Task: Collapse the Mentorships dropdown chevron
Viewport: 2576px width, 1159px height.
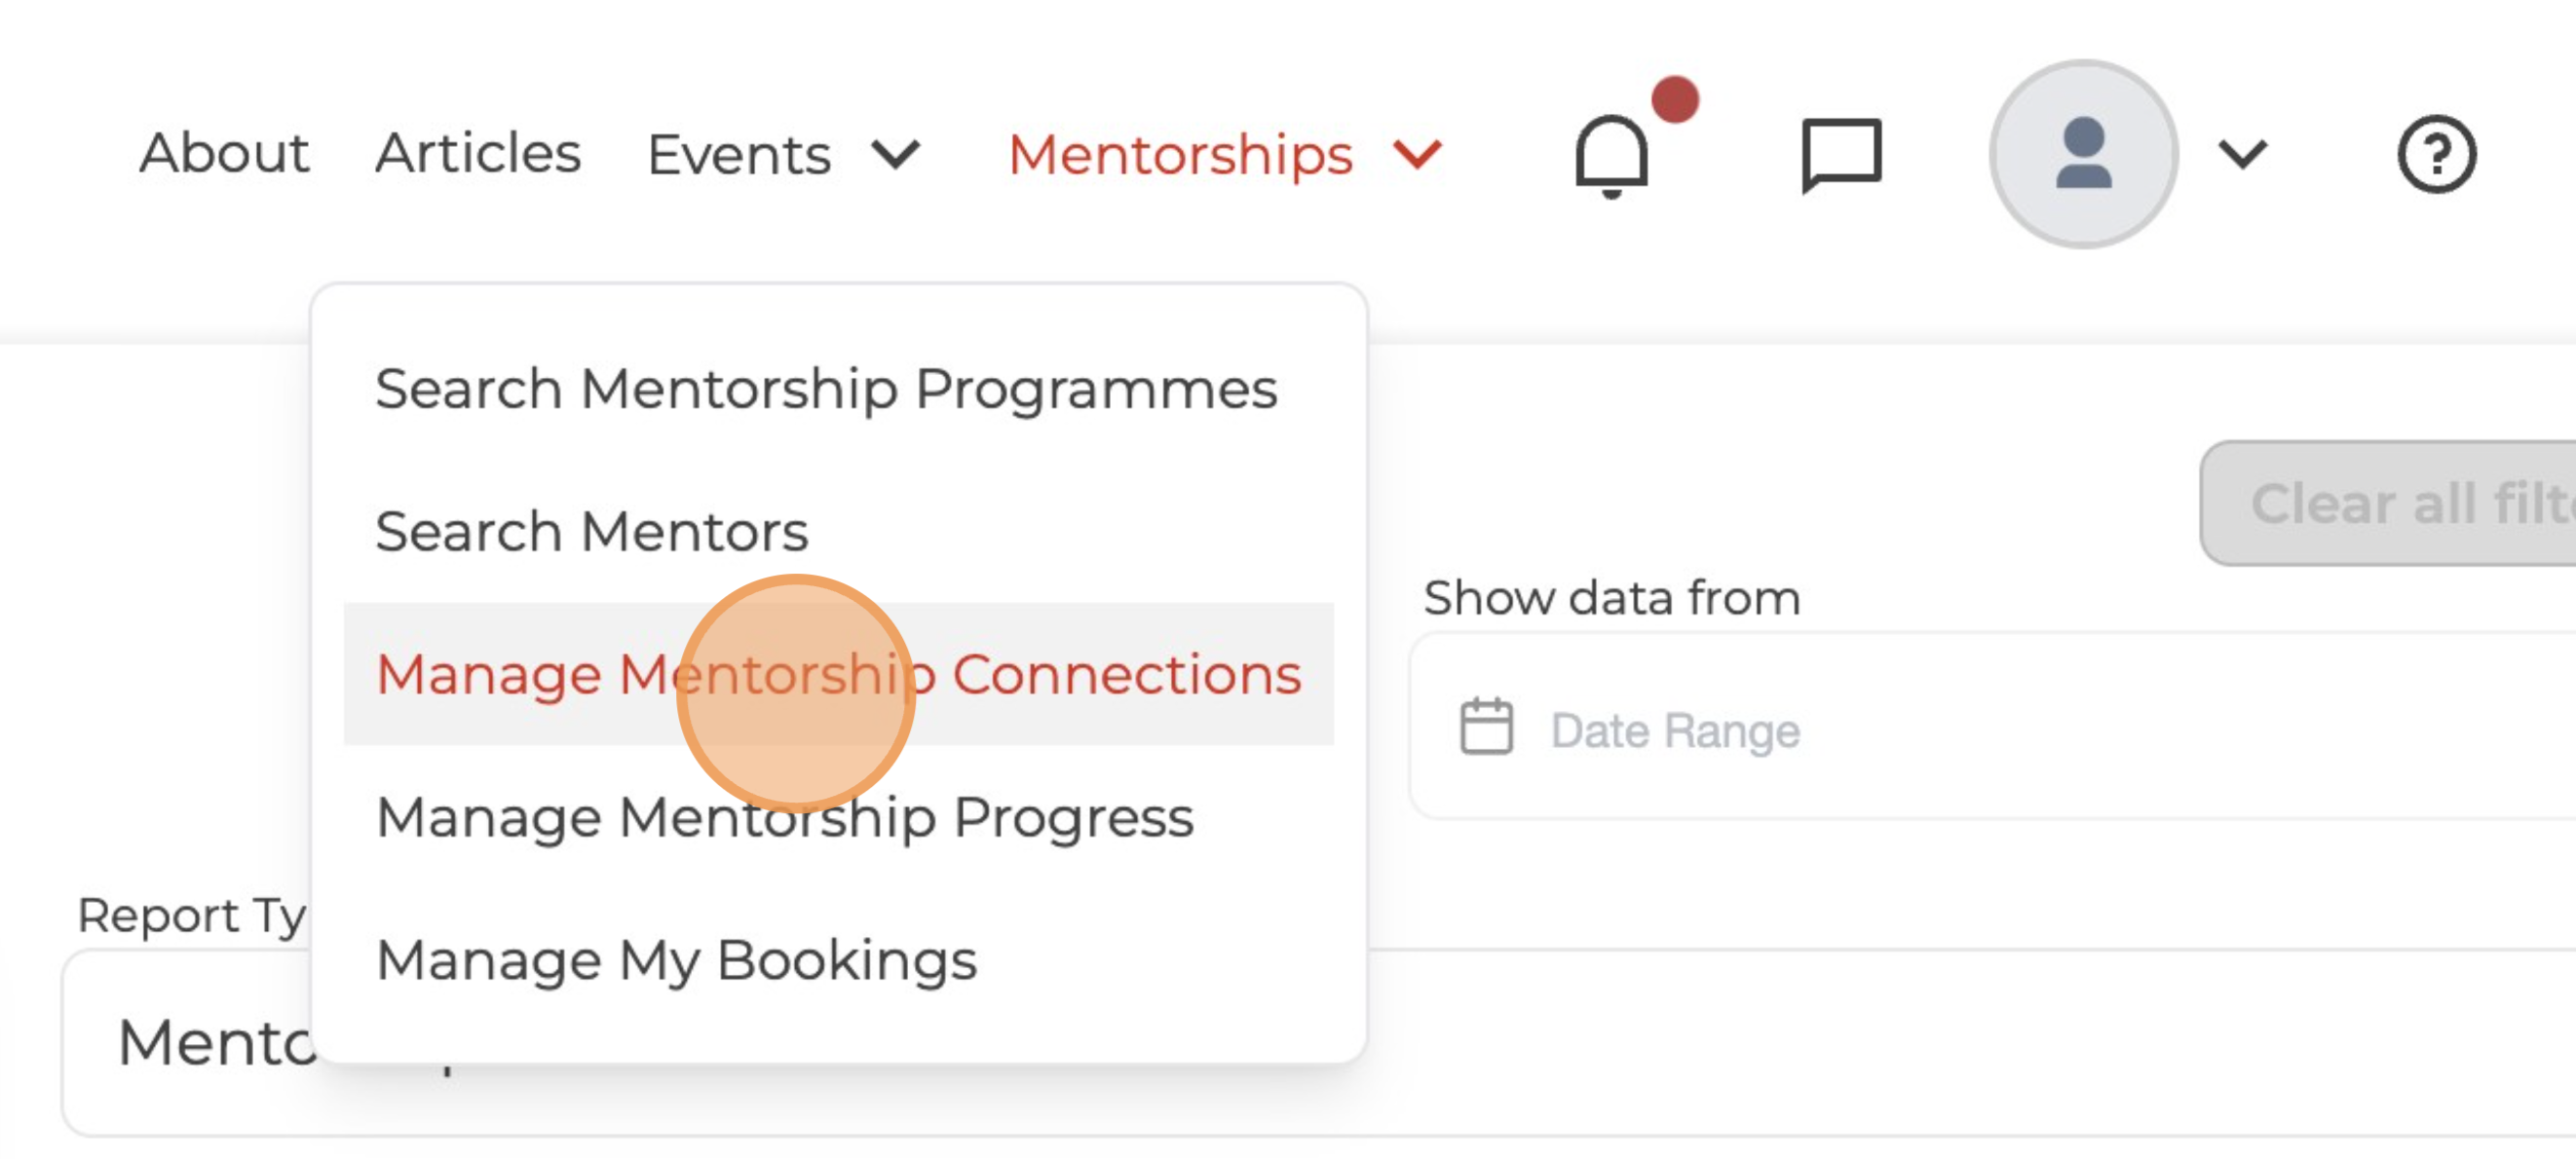Action: point(1418,155)
